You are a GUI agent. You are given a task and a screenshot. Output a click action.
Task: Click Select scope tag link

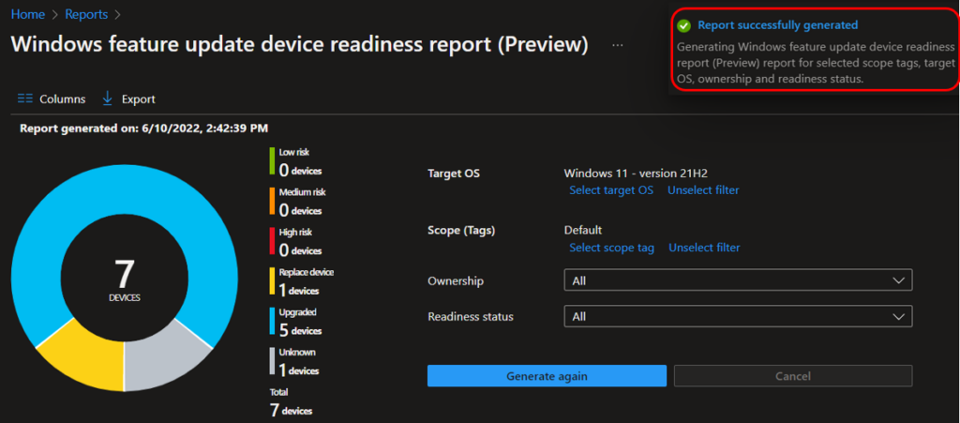[611, 248]
